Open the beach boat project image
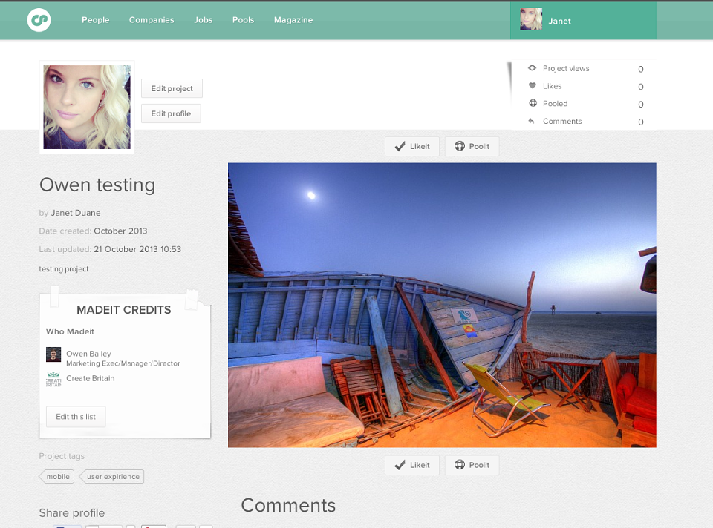Image resolution: width=713 pixels, height=528 pixels. (x=442, y=305)
